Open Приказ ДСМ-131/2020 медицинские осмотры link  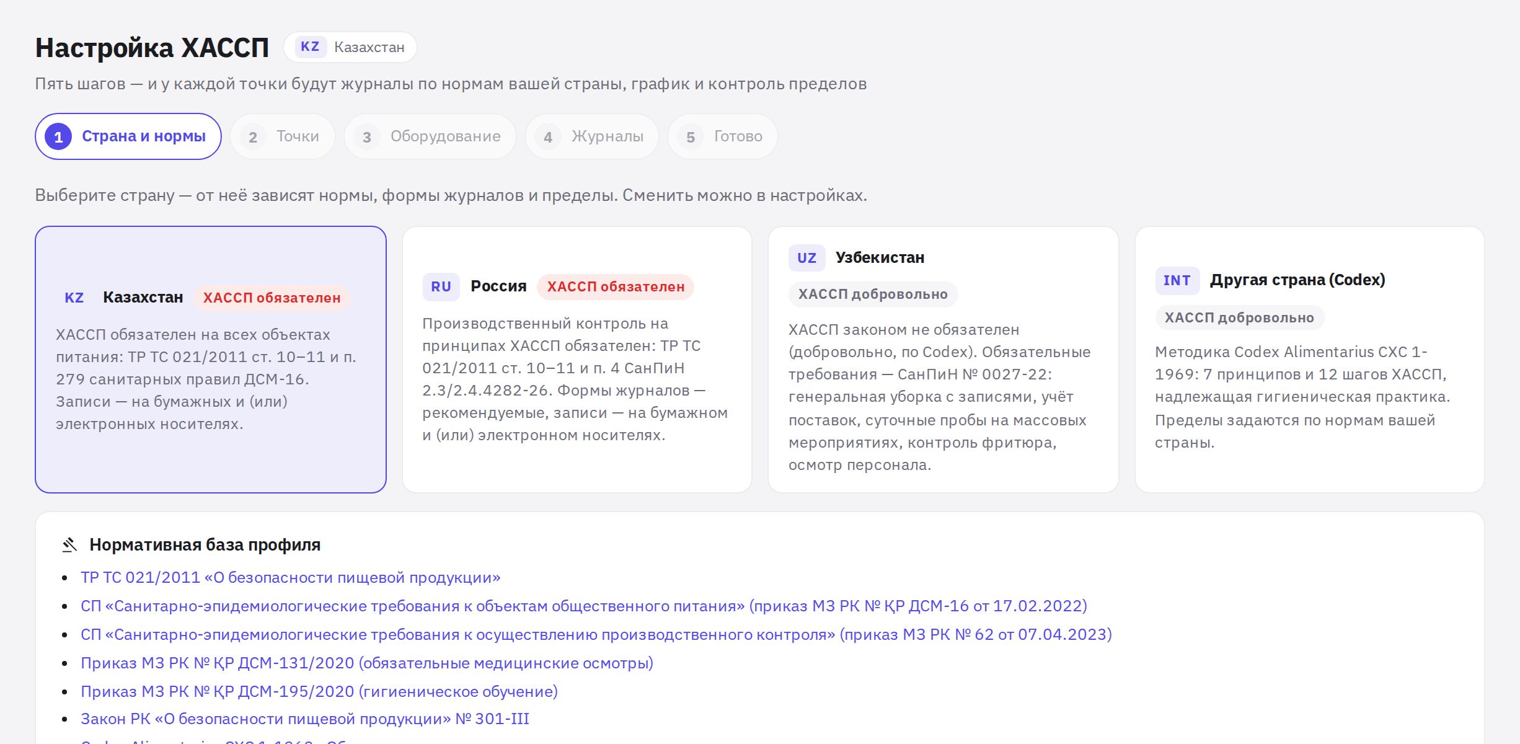click(367, 663)
